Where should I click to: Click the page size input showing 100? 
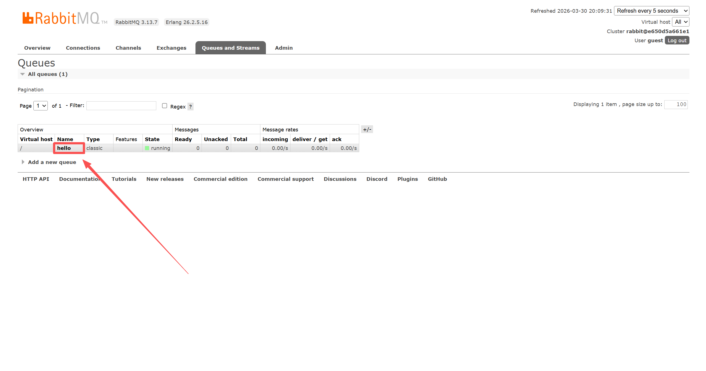pyautogui.click(x=676, y=104)
